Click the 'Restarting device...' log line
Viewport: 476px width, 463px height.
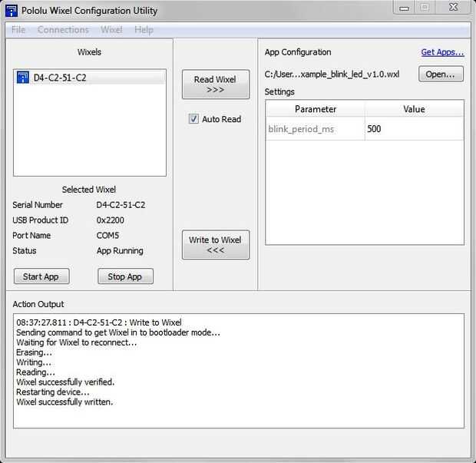click(x=53, y=392)
